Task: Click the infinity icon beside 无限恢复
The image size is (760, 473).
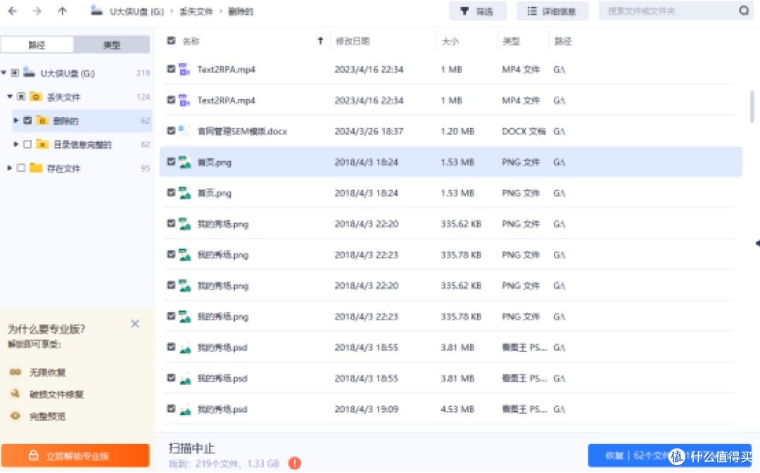Action: coord(15,372)
